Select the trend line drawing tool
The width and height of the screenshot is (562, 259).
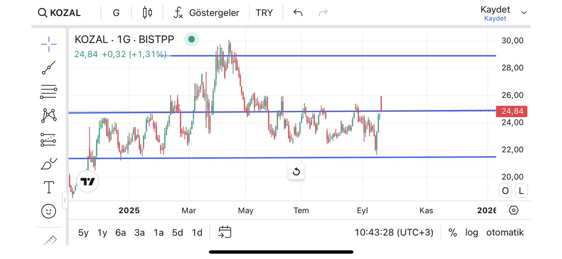(49, 68)
